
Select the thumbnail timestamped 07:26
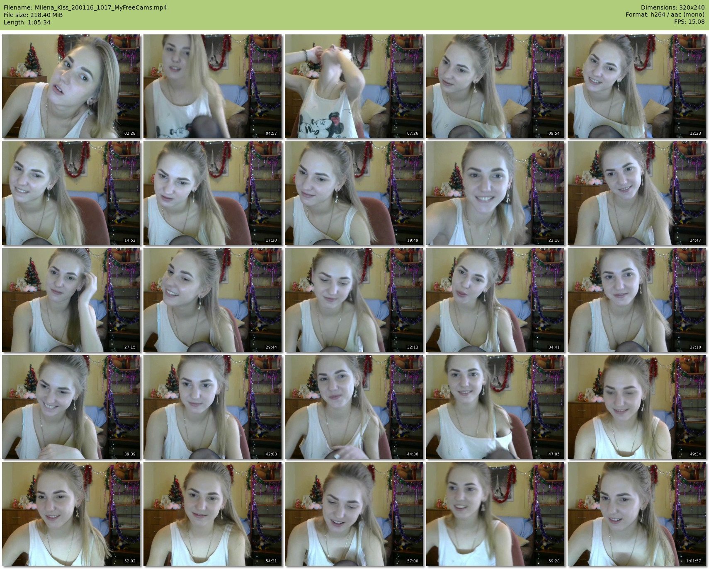(354, 86)
